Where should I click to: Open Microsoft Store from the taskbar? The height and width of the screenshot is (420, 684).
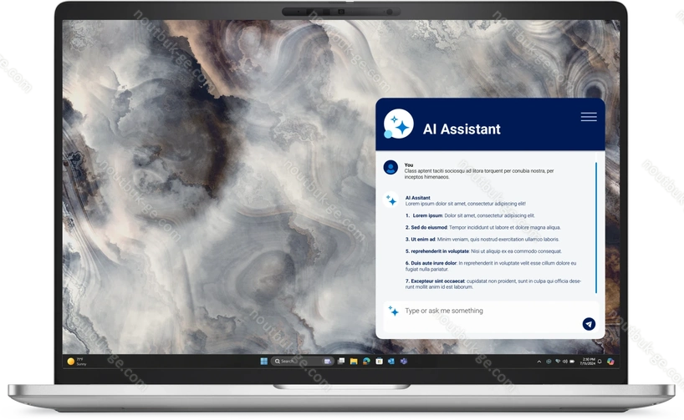pyautogui.click(x=379, y=361)
